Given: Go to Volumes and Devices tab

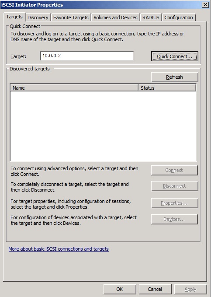Looking at the screenshot, I should pyautogui.click(x=115, y=17).
